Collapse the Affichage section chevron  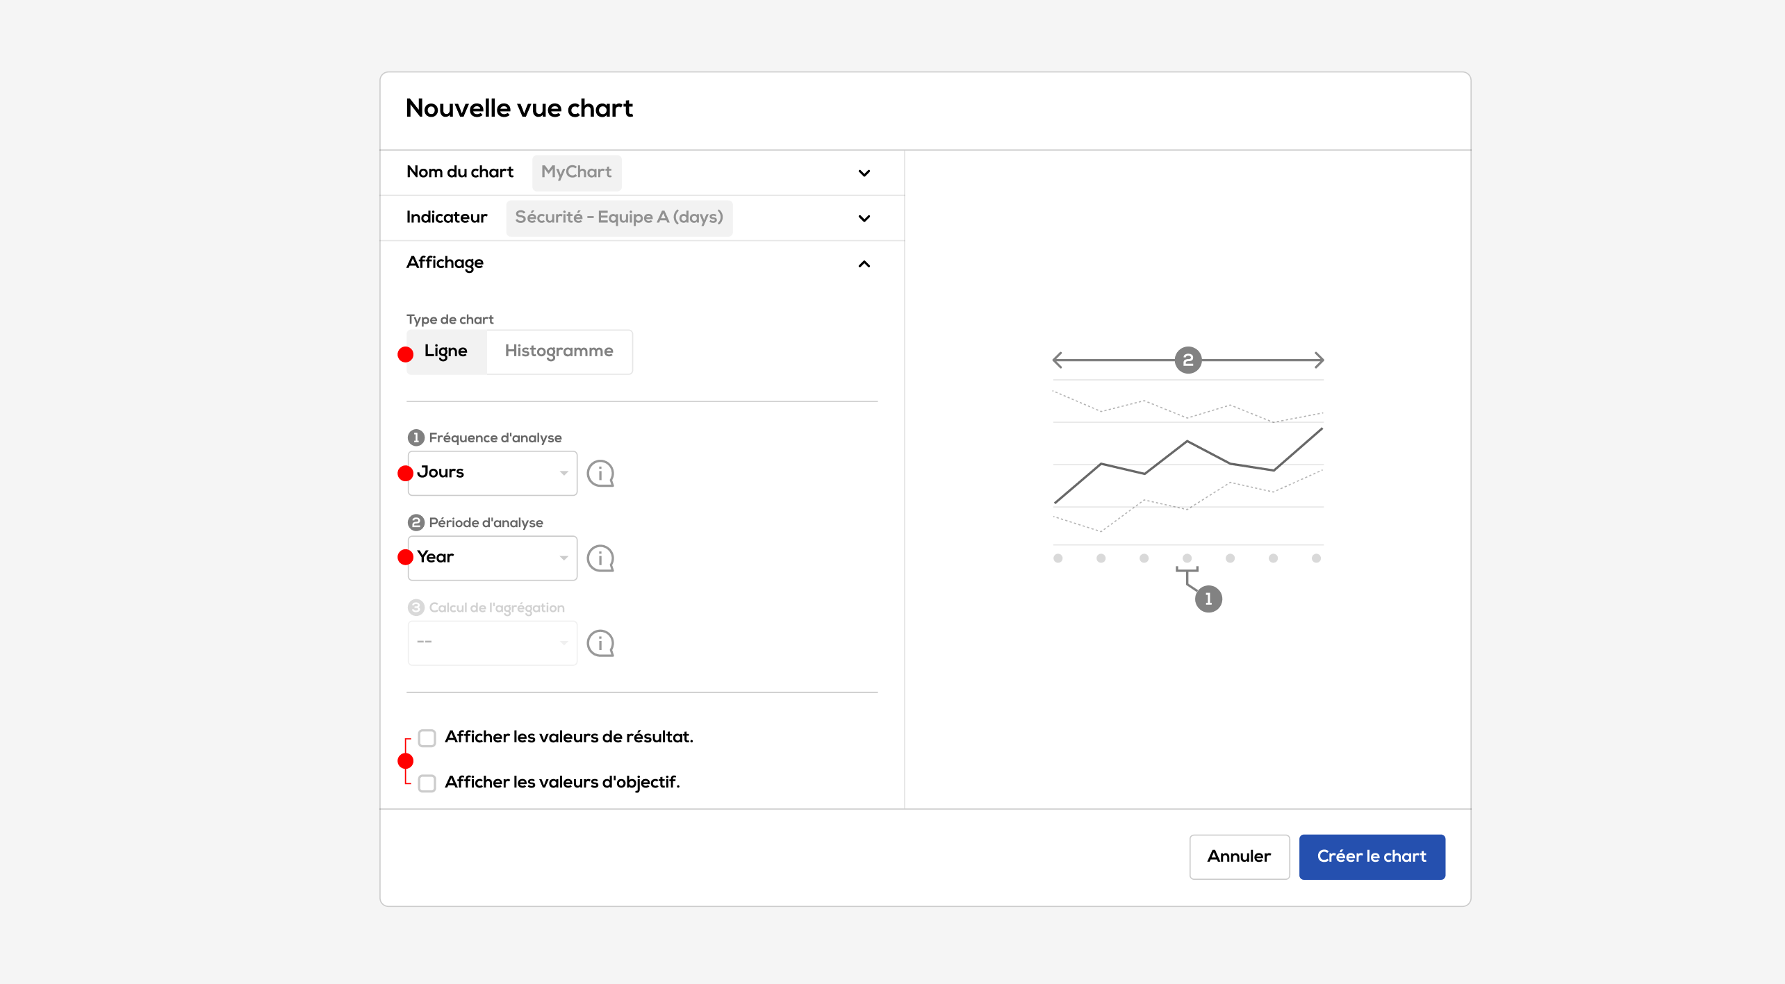864,264
